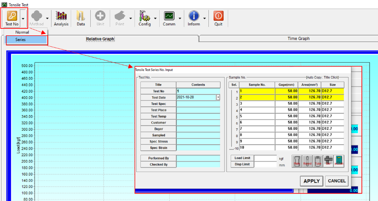Screen dimensions: 378x201
Task: Choose Normal from the Test No menu
Action: (22, 32)
